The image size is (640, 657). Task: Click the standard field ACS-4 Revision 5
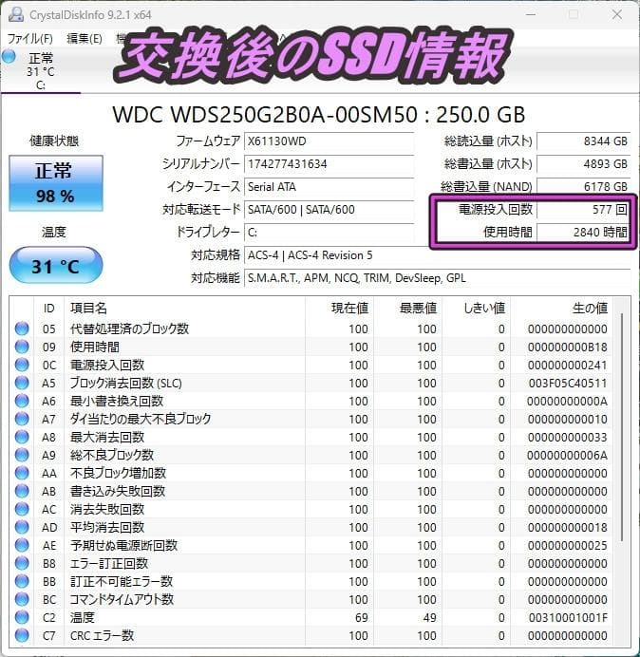click(x=437, y=255)
